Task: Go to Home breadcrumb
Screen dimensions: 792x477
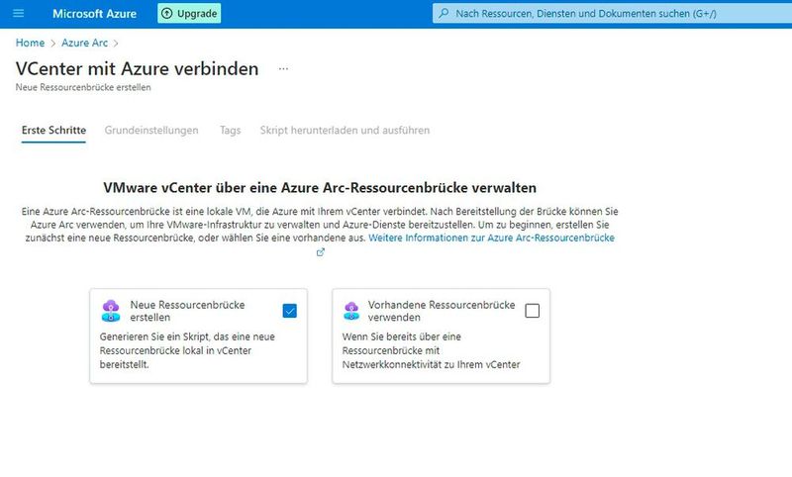Action: click(30, 43)
